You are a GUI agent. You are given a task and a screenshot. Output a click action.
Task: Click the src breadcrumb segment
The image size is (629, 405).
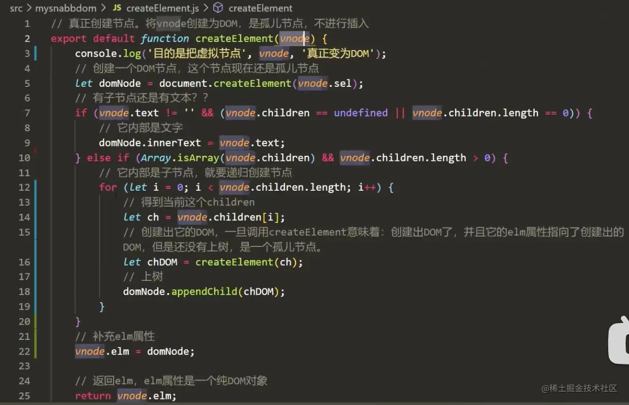click(x=16, y=8)
